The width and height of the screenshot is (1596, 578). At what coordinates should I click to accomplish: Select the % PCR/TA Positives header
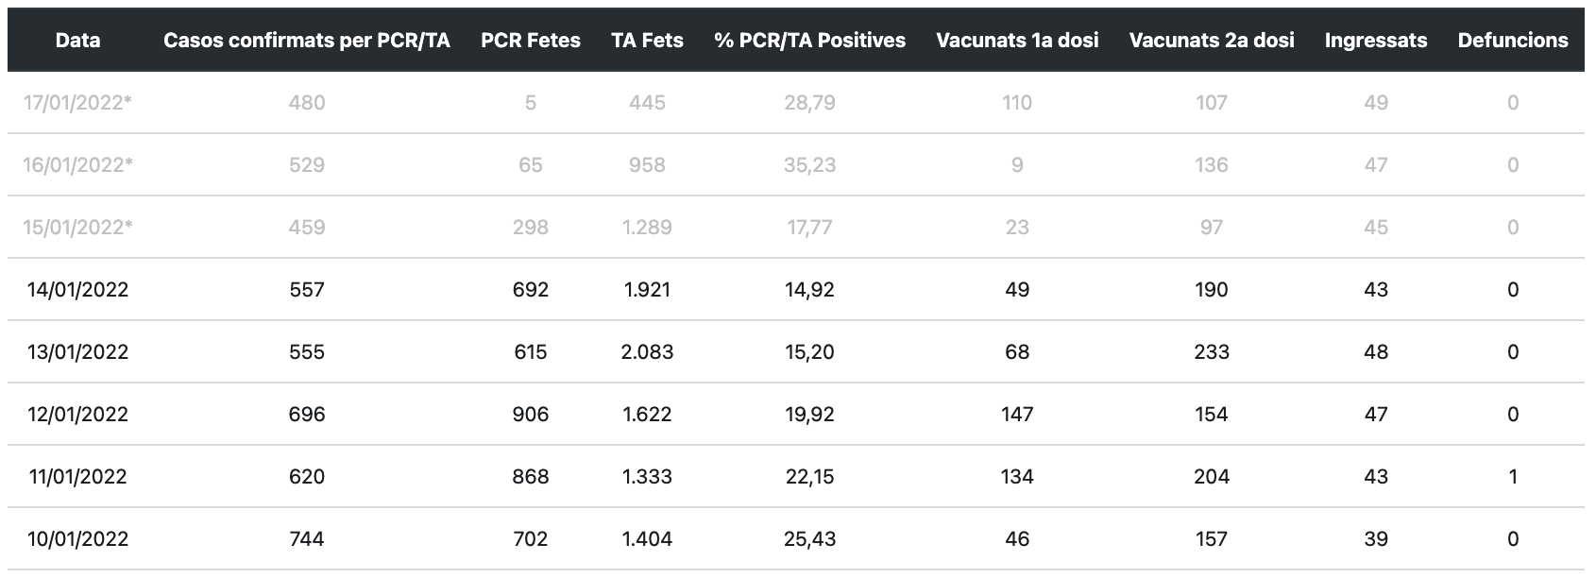(x=809, y=41)
